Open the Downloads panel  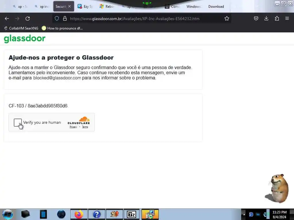(x=266, y=18)
